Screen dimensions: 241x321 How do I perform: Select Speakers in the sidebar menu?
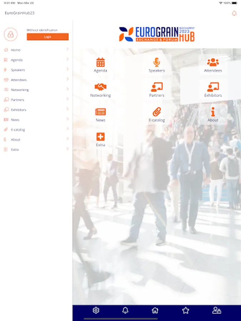pyautogui.click(x=36, y=70)
